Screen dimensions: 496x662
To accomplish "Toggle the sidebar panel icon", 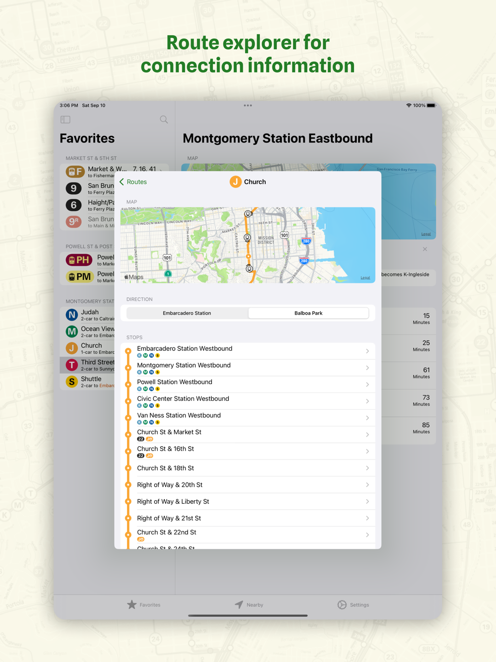I will 65,120.
